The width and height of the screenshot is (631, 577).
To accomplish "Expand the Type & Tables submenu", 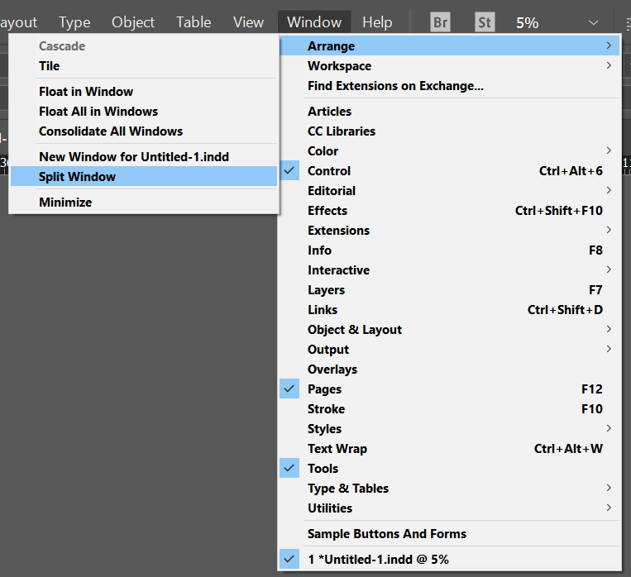I will click(450, 488).
